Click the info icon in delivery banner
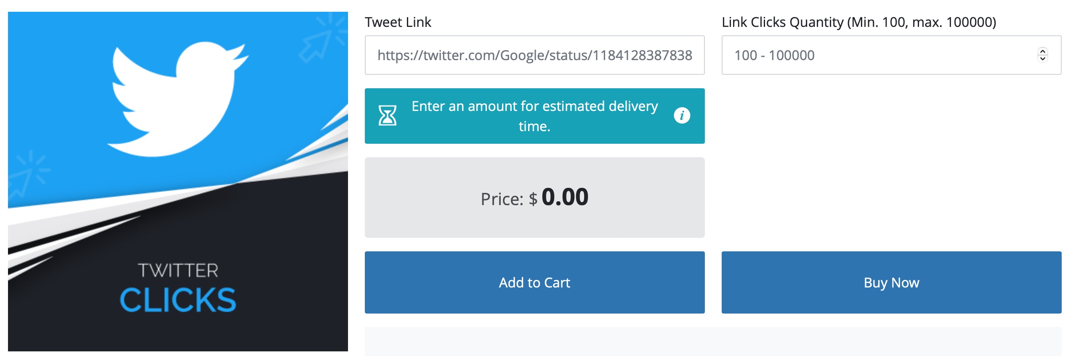Image resolution: width=1076 pixels, height=356 pixels. (x=682, y=116)
